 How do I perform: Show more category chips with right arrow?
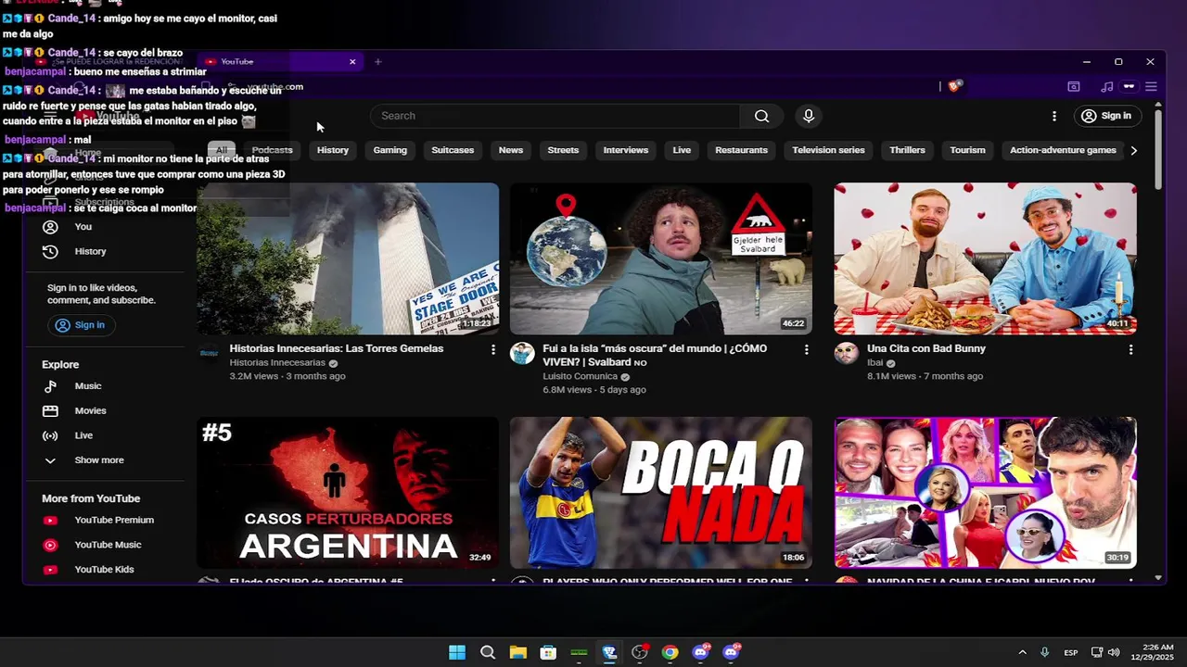pyautogui.click(x=1133, y=150)
